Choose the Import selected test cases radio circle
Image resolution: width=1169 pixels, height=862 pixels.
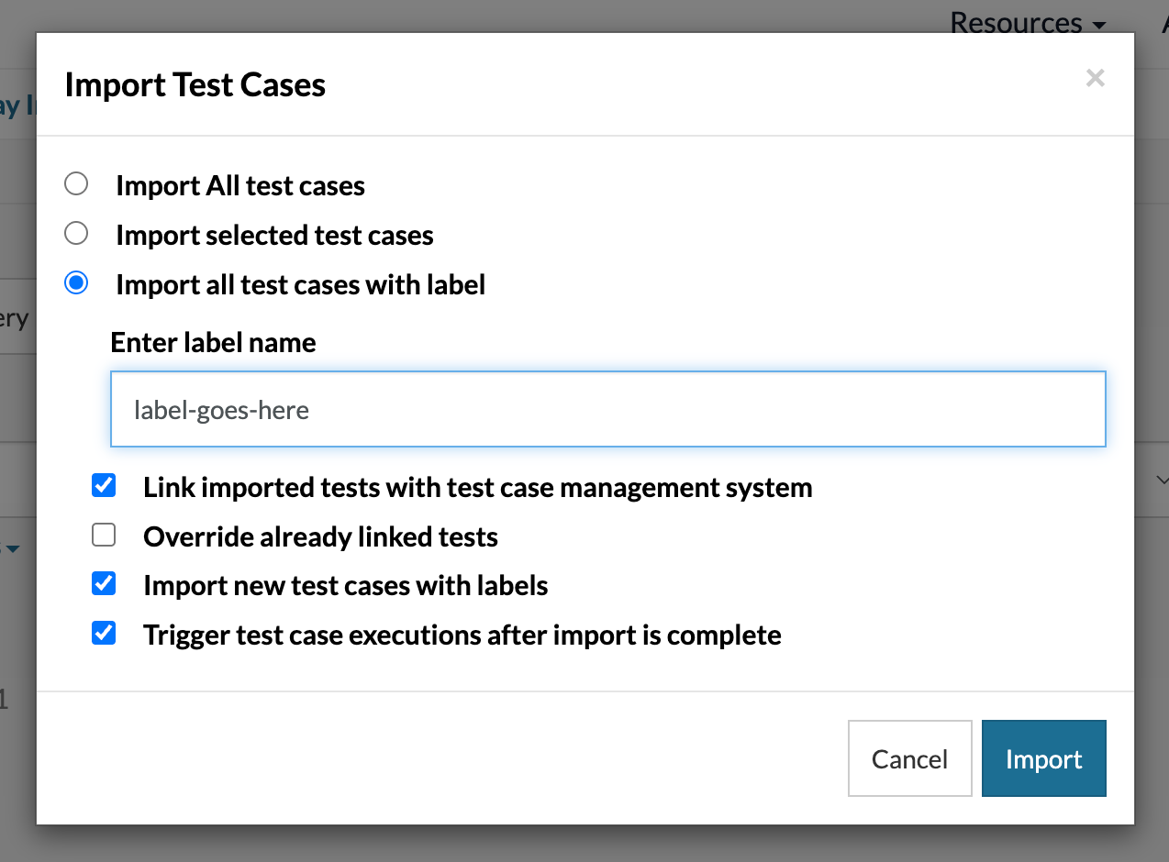point(76,234)
